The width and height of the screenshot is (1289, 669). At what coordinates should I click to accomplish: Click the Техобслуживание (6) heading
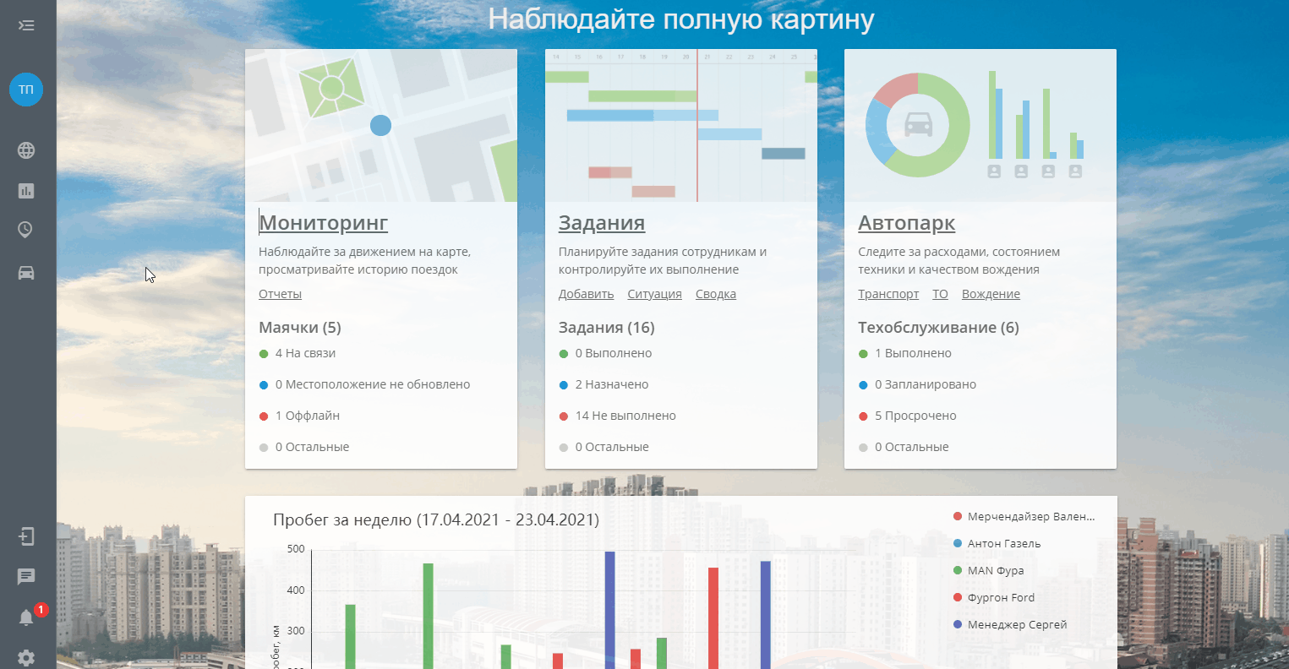(938, 328)
